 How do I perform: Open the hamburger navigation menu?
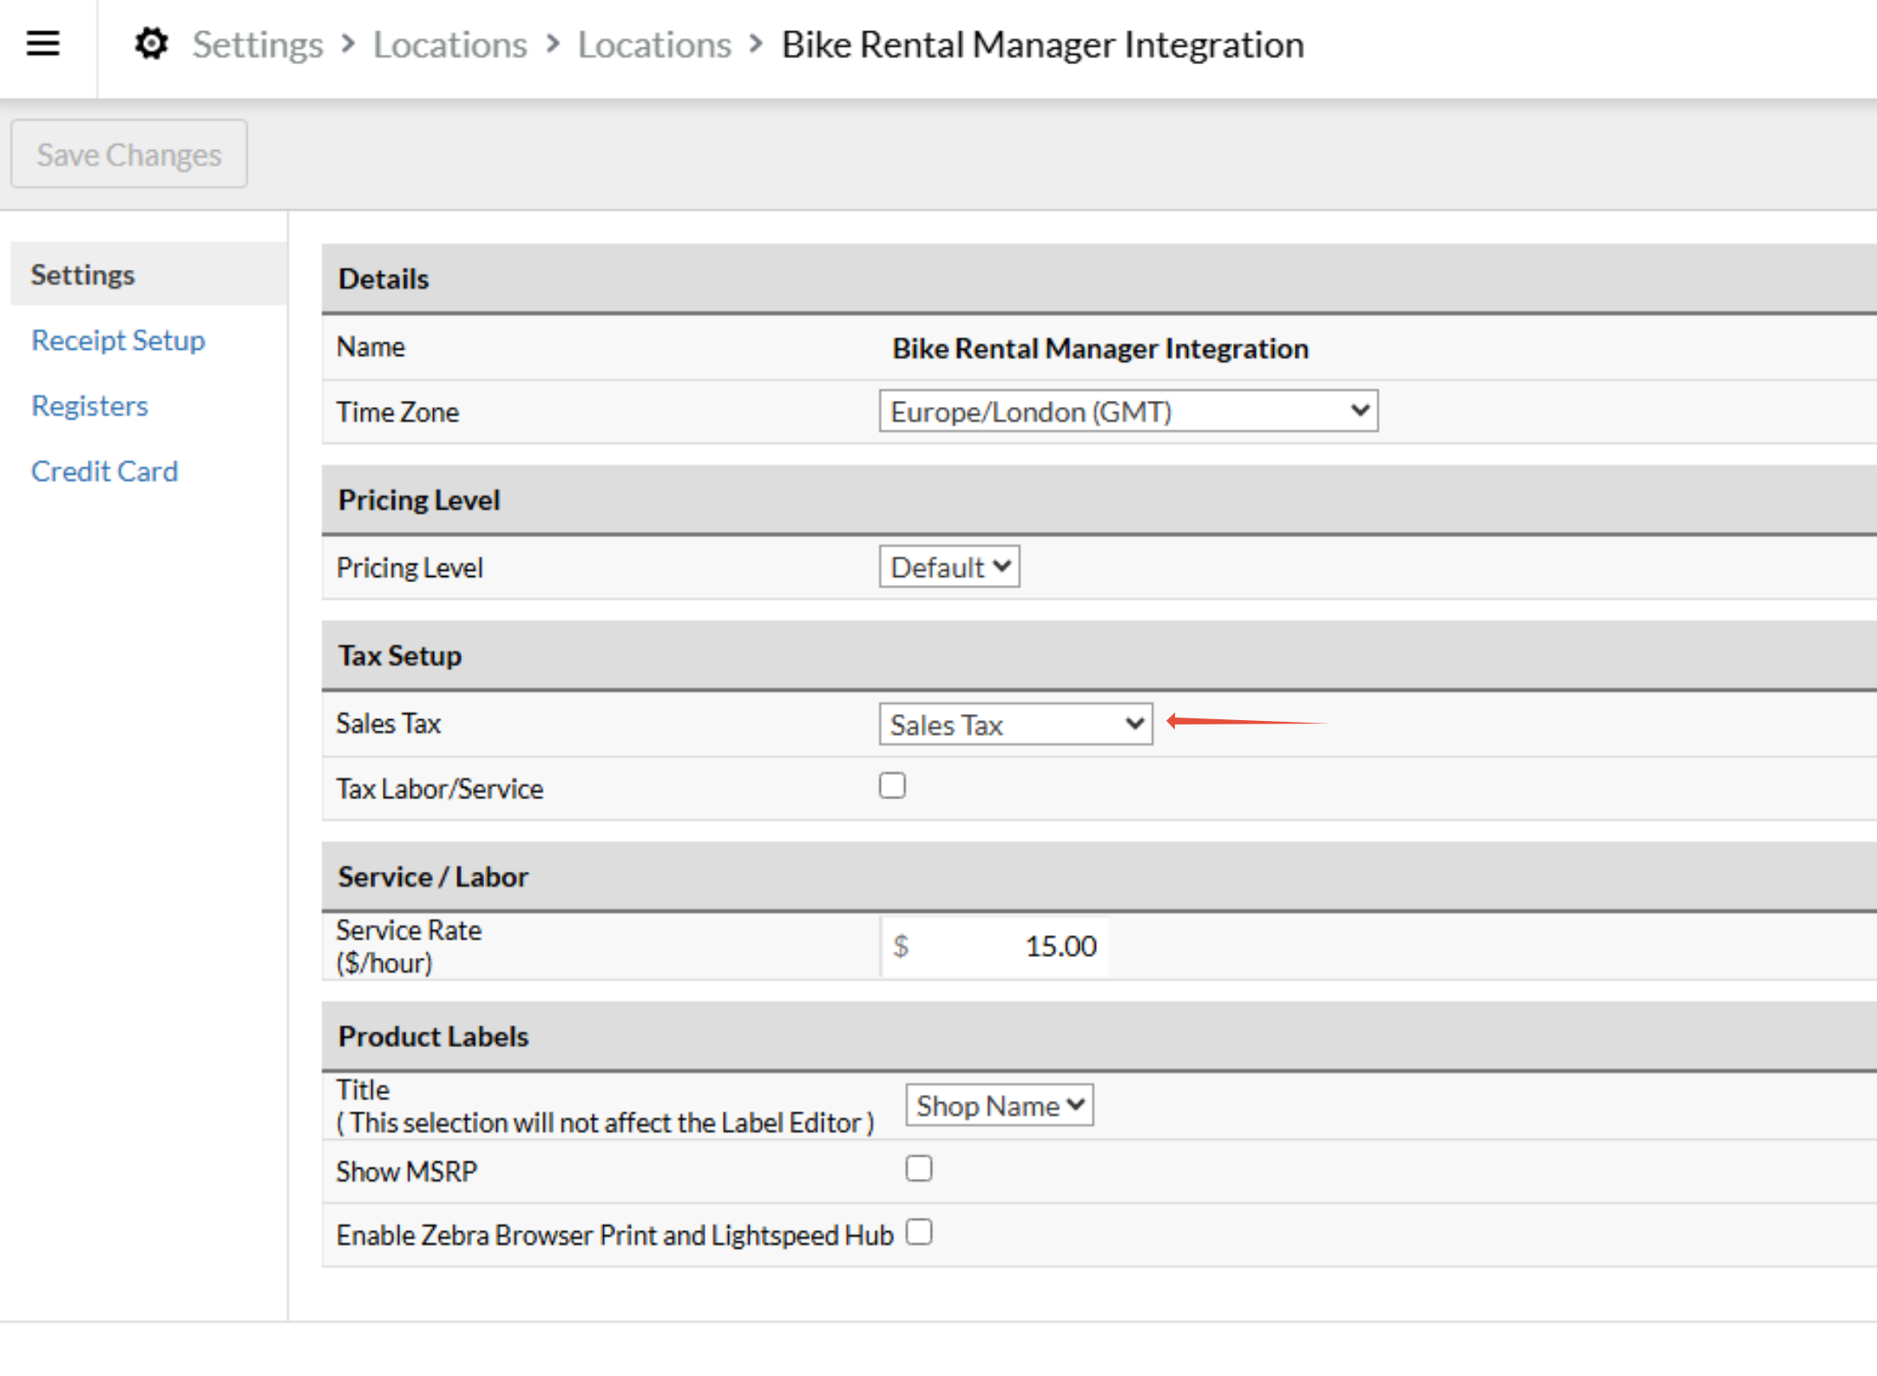click(x=43, y=43)
